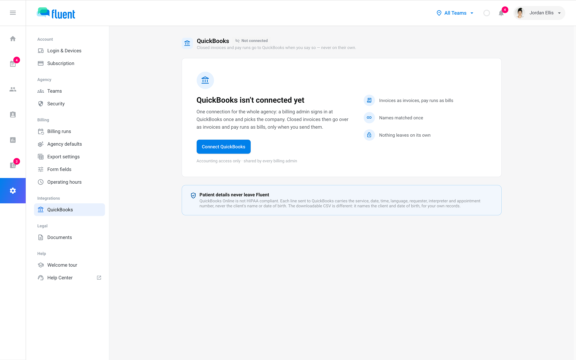Select the settings gear in the rail
Image resolution: width=576 pixels, height=360 pixels.
13,191
